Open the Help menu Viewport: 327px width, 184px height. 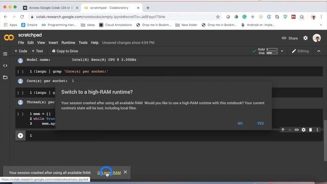pos(95,42)
